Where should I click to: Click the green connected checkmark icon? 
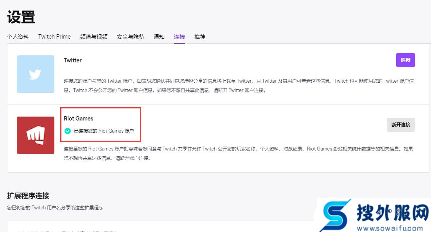(67, 131)
